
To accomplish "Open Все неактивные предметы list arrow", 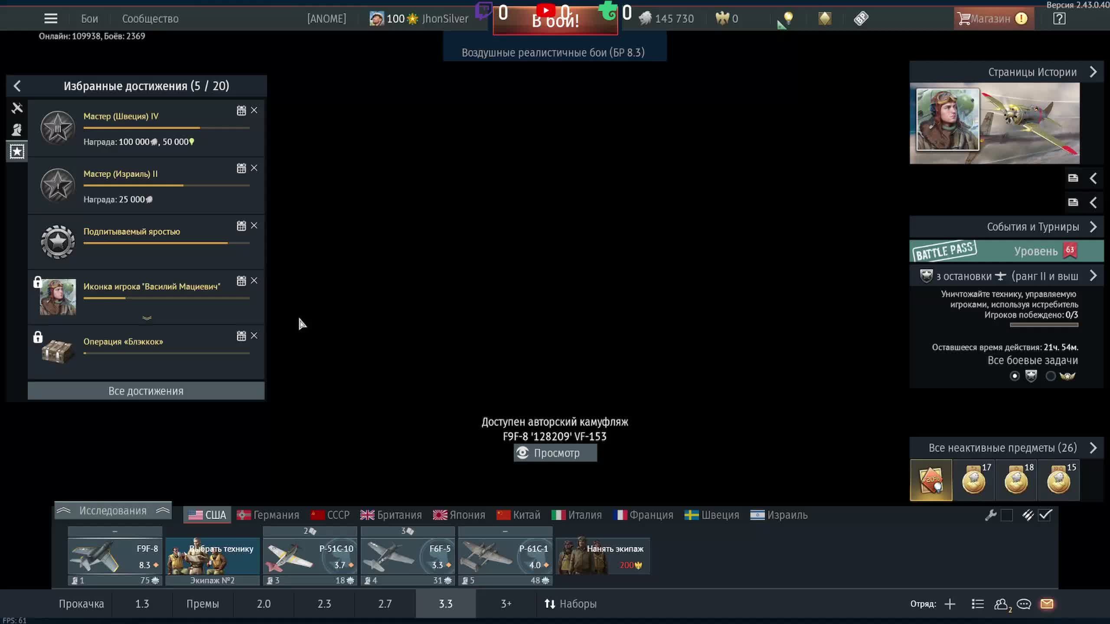I will pyautogui.click(x=1093, y=448).
